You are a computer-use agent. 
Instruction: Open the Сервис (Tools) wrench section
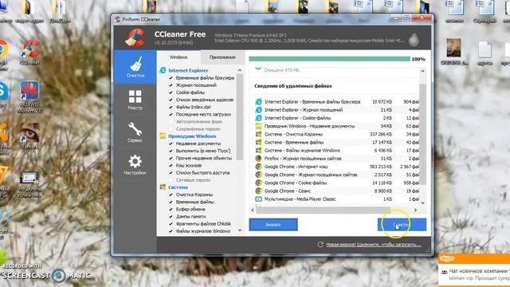point(135,132)
